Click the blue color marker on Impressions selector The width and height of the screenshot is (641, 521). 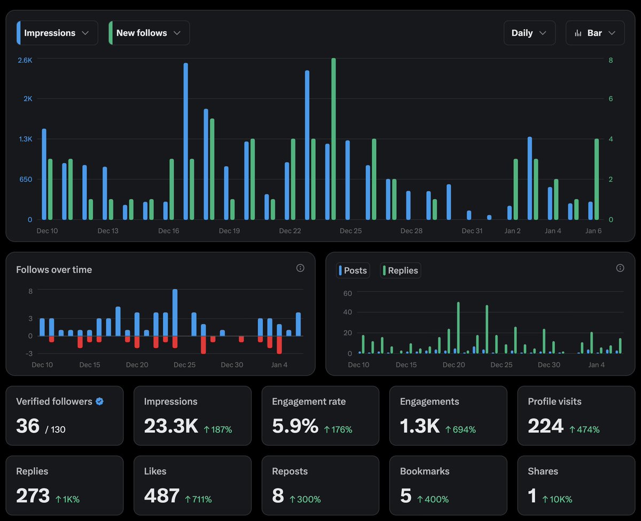point(19,33)
